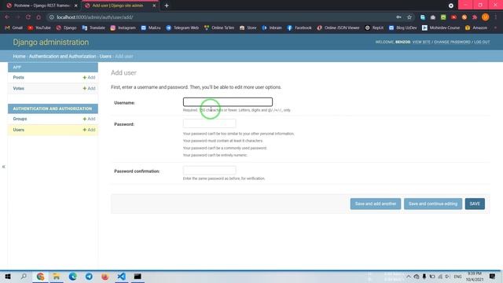503x283 pixels.
Task: Open the Amazon bookmark
Action: [476, 28]
